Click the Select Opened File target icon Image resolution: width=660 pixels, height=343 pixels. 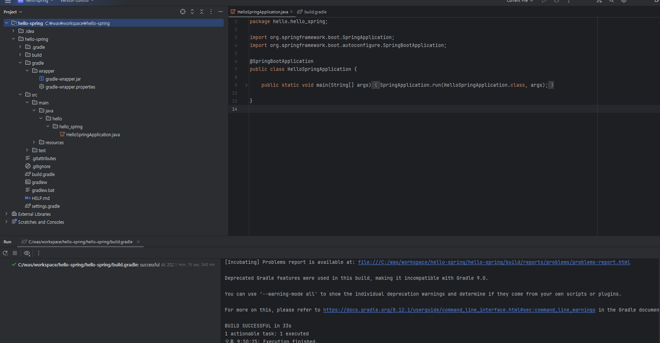183,12
